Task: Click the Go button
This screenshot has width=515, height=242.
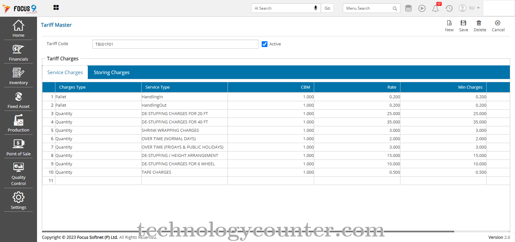Action: point(327,8)
